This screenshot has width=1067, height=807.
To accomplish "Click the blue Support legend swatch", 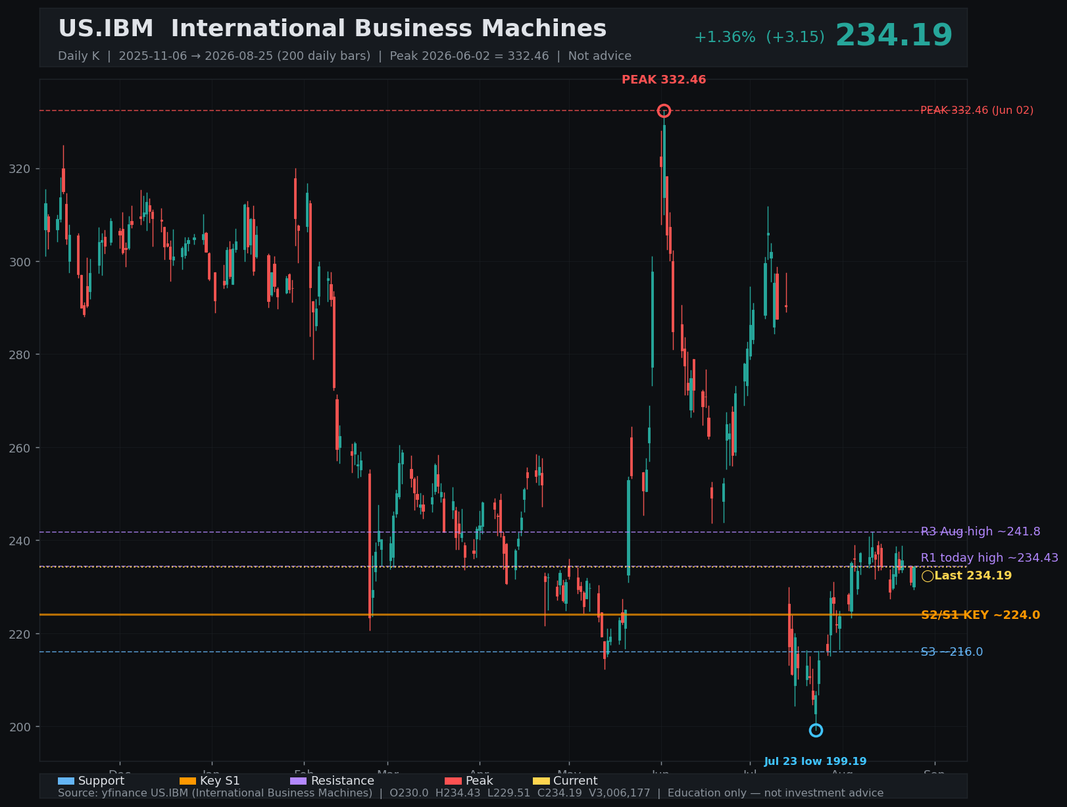I will [66, 781].
